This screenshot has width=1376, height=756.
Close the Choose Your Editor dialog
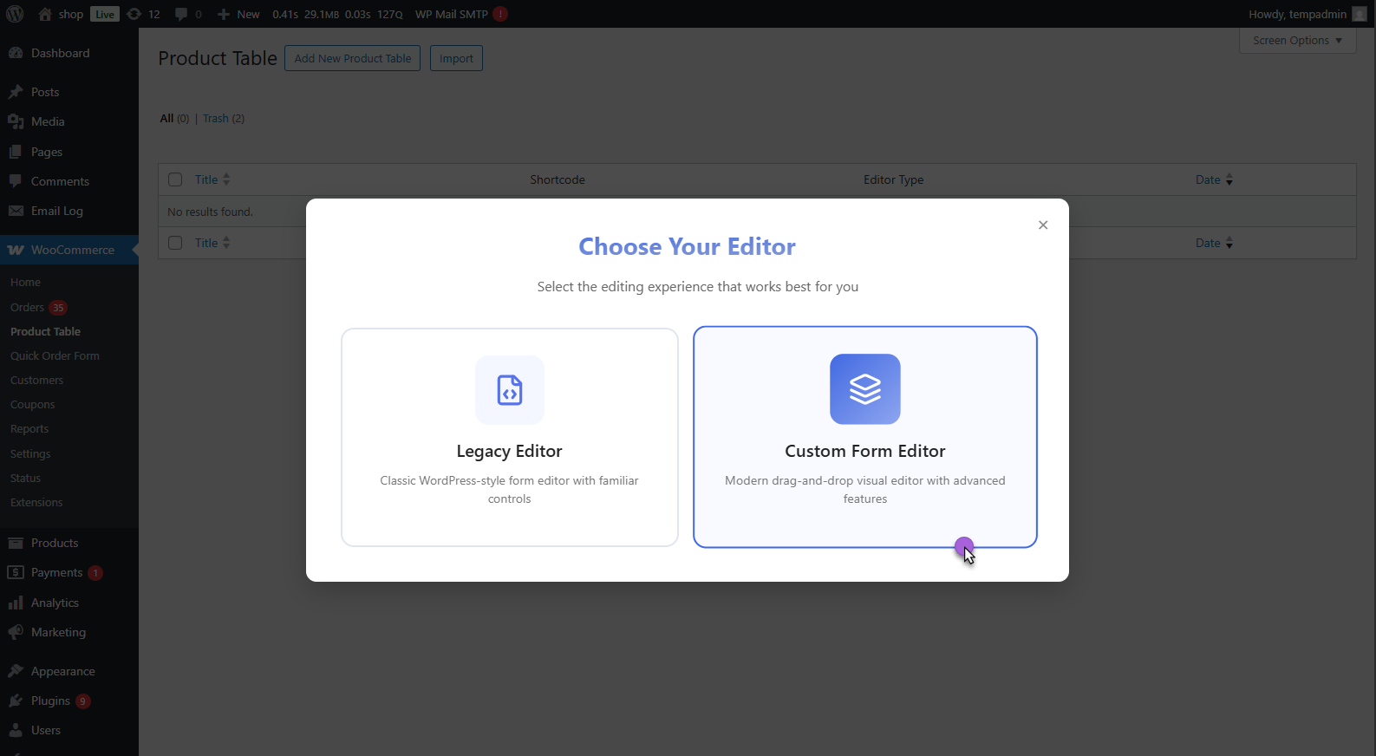(x=1042, y=225)
